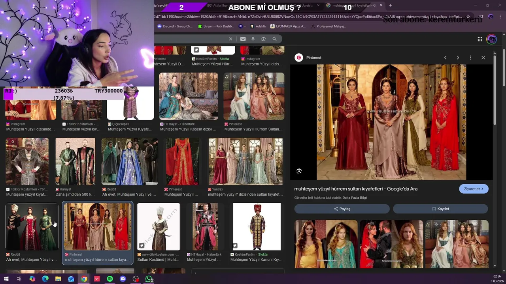Launch Copilot from the taskbar

click(x=32, y=279)
